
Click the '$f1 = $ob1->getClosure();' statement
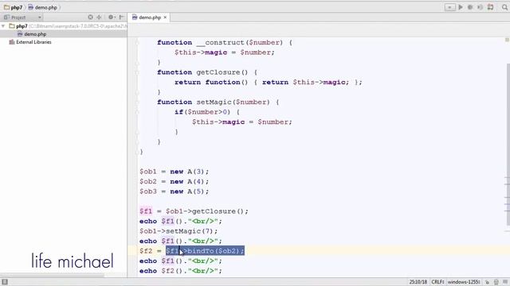194,211
